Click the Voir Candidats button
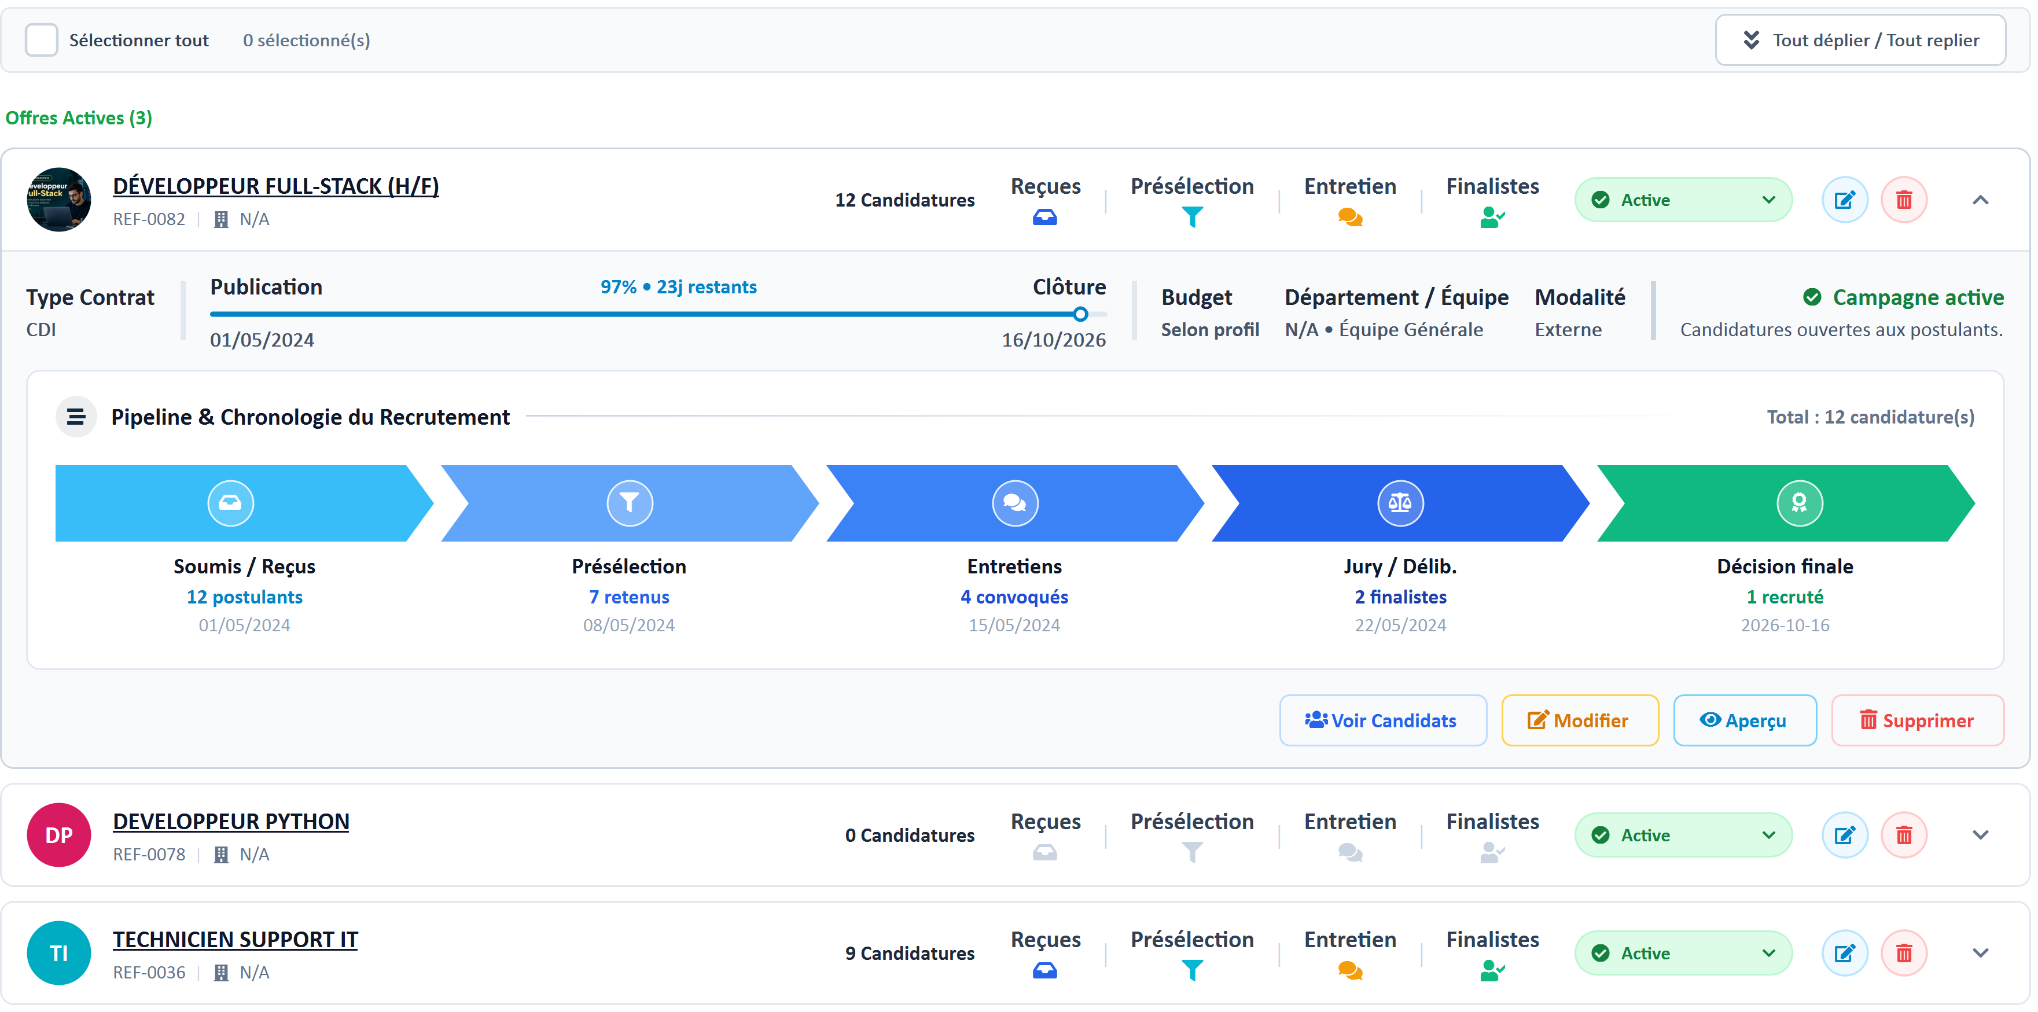 [1383, 721]
